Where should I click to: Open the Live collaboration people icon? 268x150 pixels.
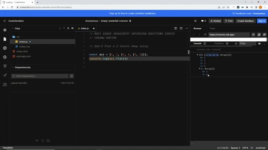click(5, 84)
